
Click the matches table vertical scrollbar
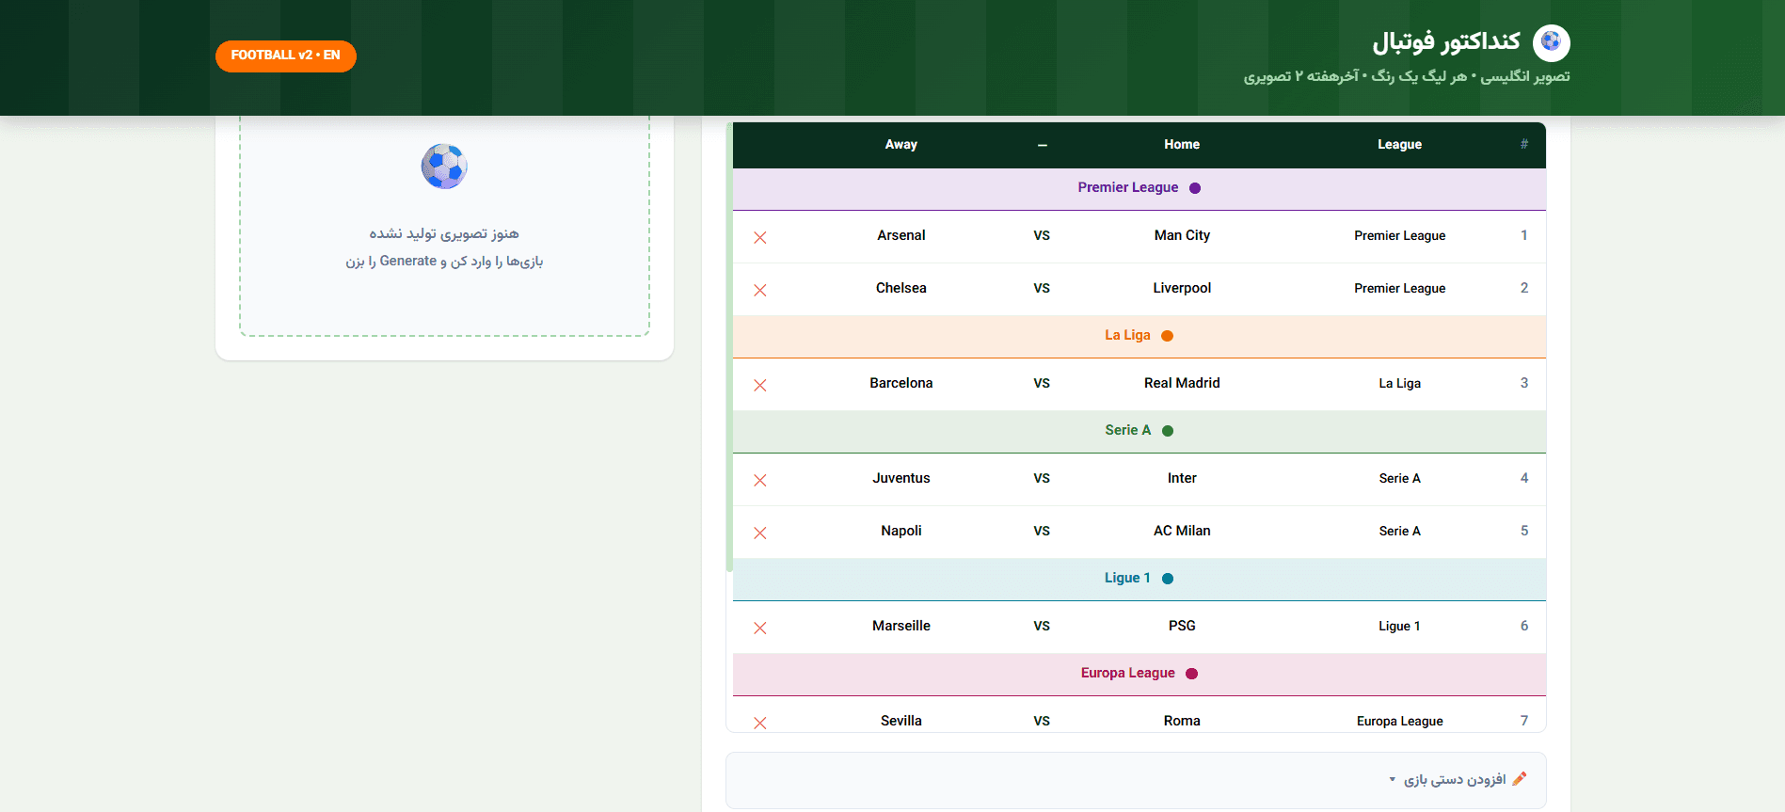729,346
